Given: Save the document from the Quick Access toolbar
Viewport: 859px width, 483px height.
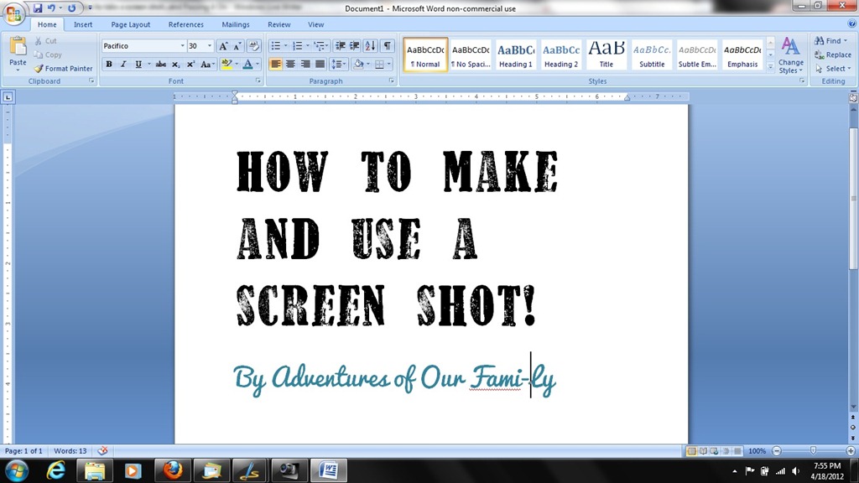Looking at the screenshot, I should point(37,8).
